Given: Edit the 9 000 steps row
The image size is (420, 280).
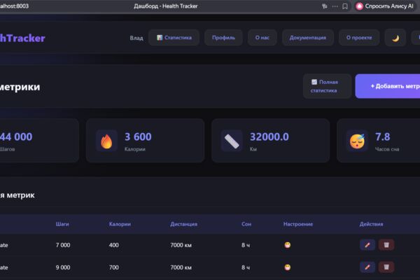Looking at the screenshot, I should [x=367, y=267].
